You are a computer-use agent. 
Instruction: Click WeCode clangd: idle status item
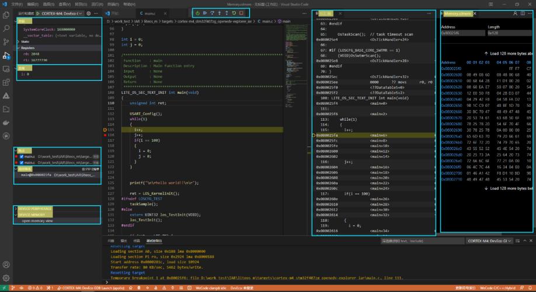coord(211,288)
